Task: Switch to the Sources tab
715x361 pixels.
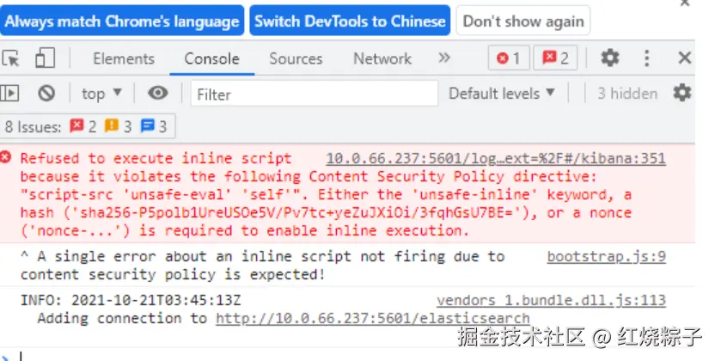Action: point(296,58)
